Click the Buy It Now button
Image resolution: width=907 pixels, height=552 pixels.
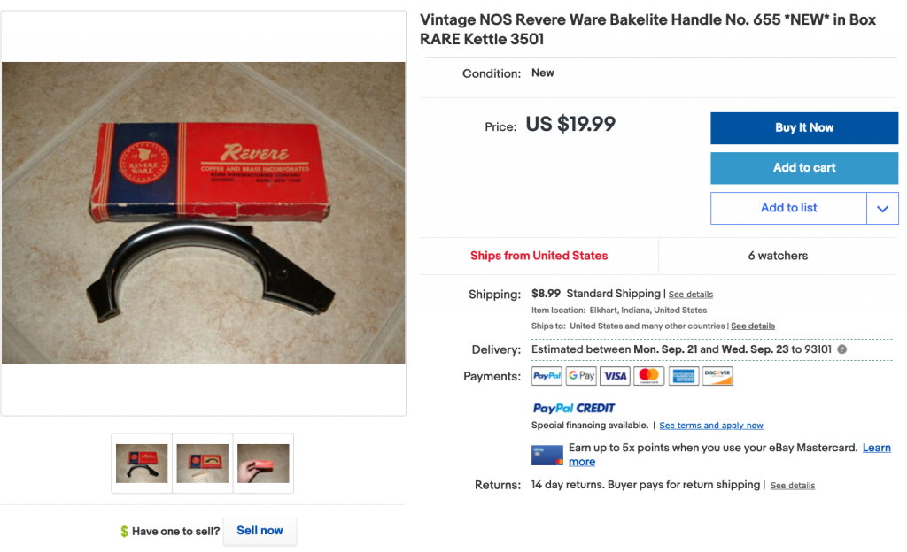(804, 128)
